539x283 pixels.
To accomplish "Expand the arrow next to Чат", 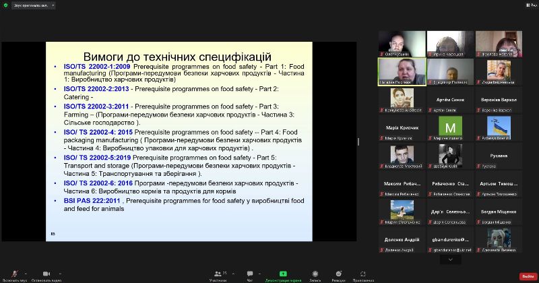I will (259, 274).
